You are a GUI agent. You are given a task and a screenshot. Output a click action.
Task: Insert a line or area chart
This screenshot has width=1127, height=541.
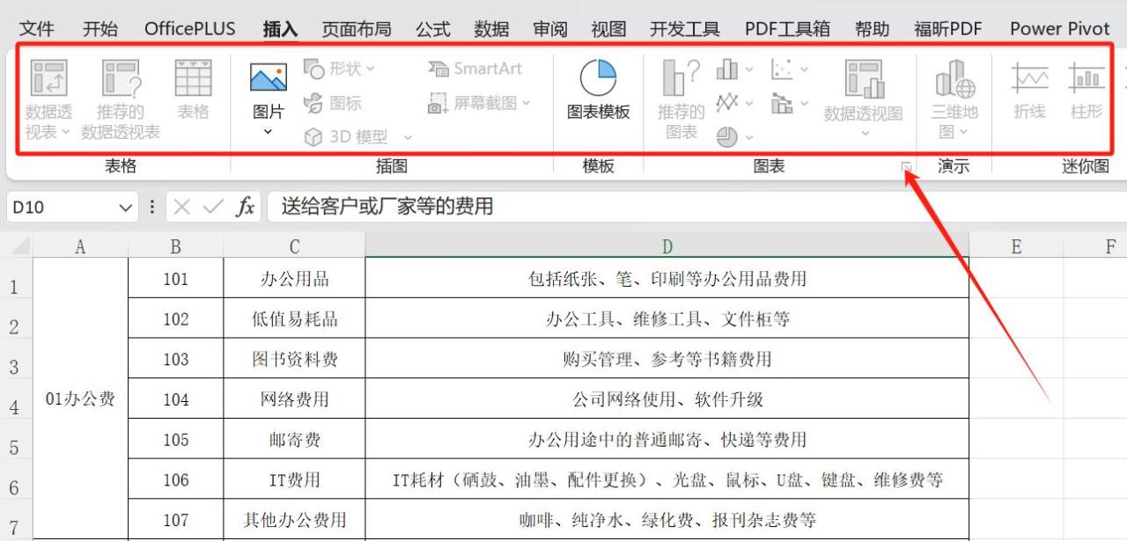coord(727,103)
